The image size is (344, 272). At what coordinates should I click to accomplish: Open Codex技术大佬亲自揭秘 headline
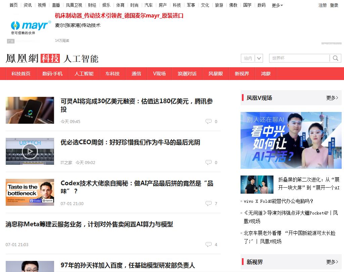click(137, 187)
